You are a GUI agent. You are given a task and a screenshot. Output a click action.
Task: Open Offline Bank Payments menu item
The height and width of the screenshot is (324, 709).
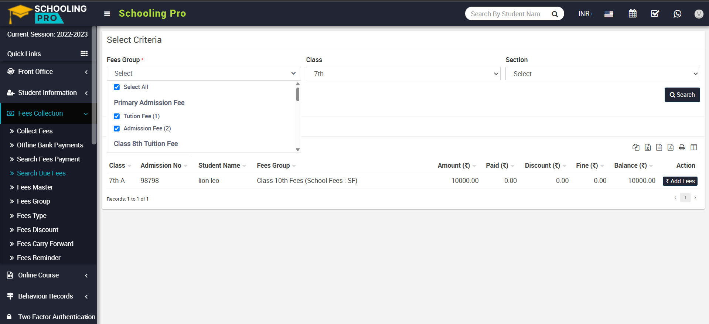[50, 145]
